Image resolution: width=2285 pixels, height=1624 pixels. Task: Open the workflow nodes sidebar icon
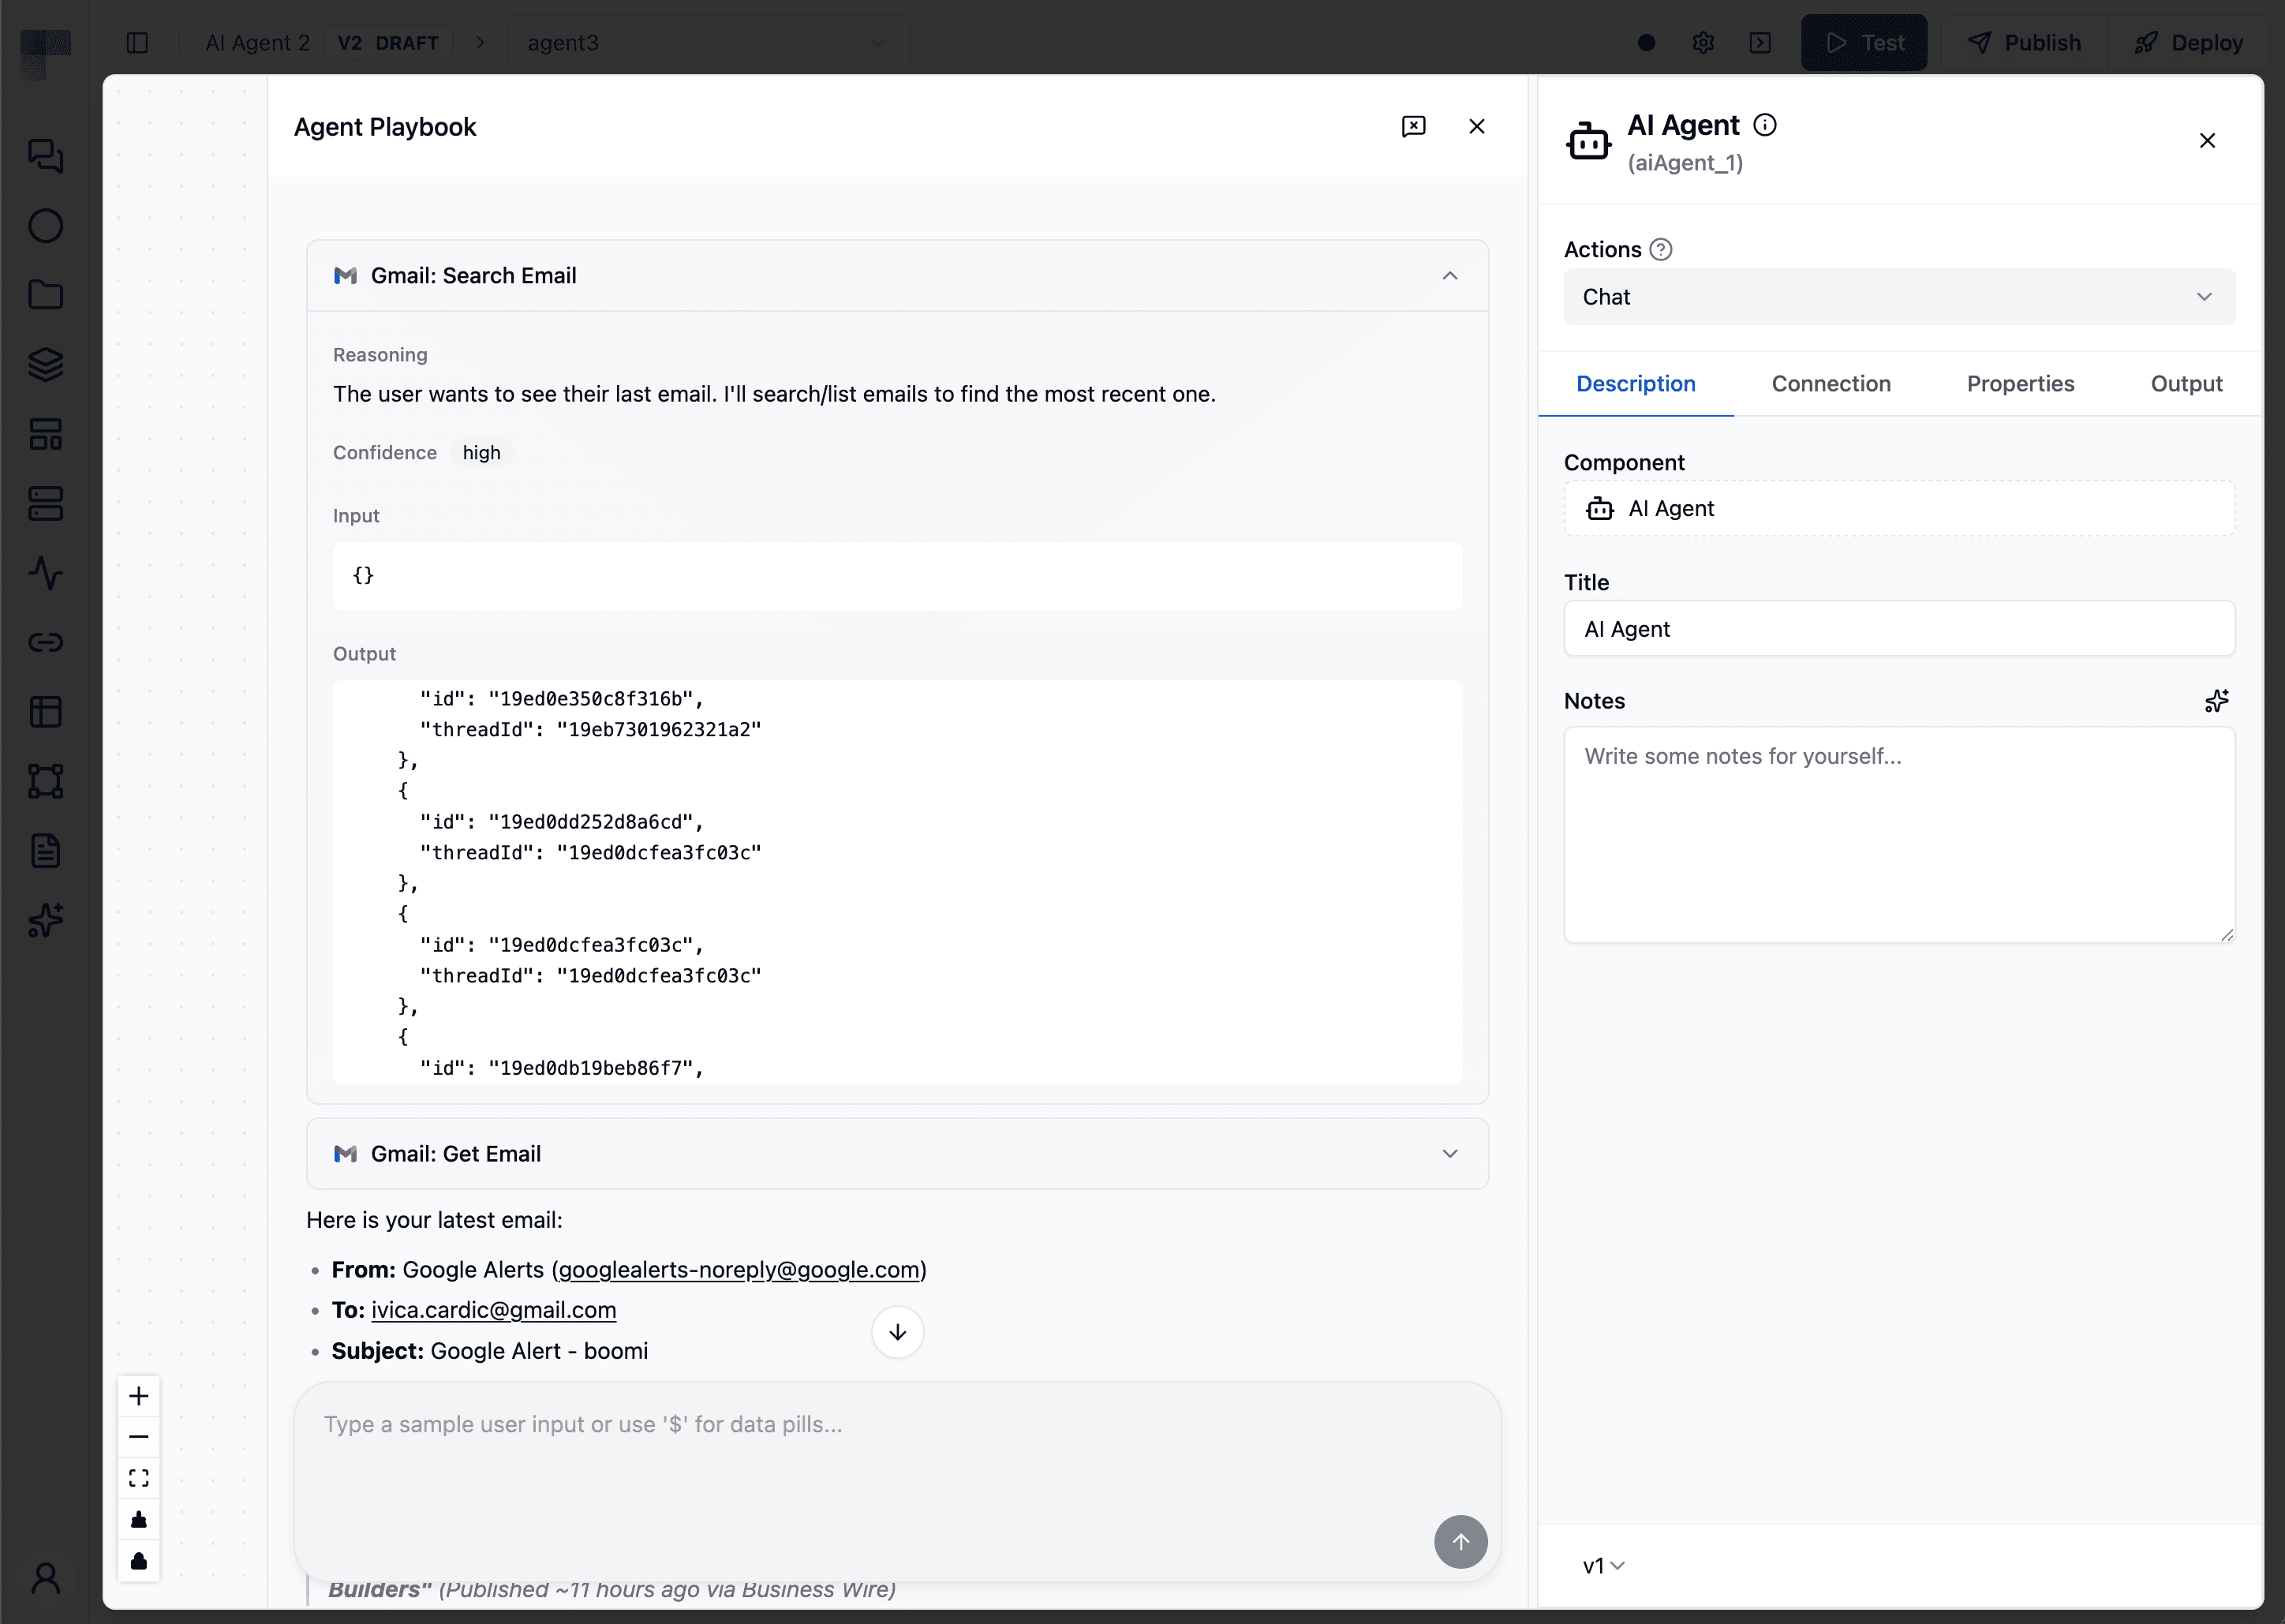(x=46, y=781)
